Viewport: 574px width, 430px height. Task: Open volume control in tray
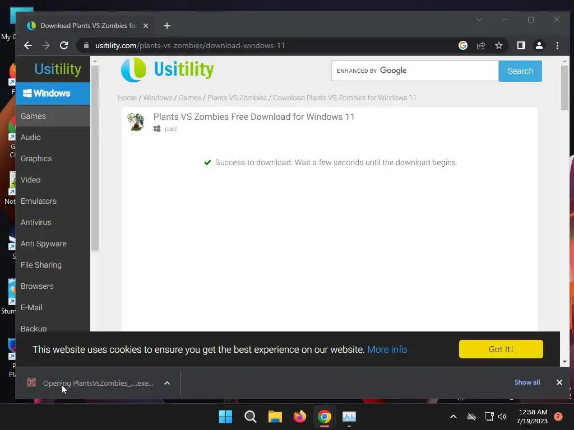pos(502,417)
